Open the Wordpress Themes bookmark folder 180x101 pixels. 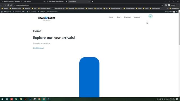pos(44,8)
